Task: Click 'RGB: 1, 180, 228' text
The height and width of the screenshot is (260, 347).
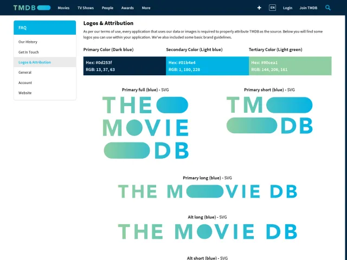Action: 184,69
